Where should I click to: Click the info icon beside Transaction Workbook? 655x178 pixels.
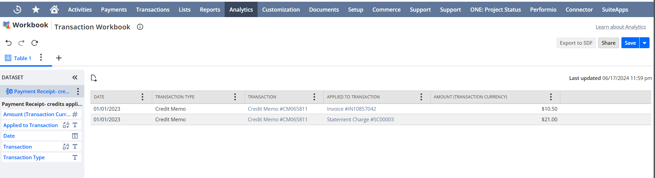point(140,27)
